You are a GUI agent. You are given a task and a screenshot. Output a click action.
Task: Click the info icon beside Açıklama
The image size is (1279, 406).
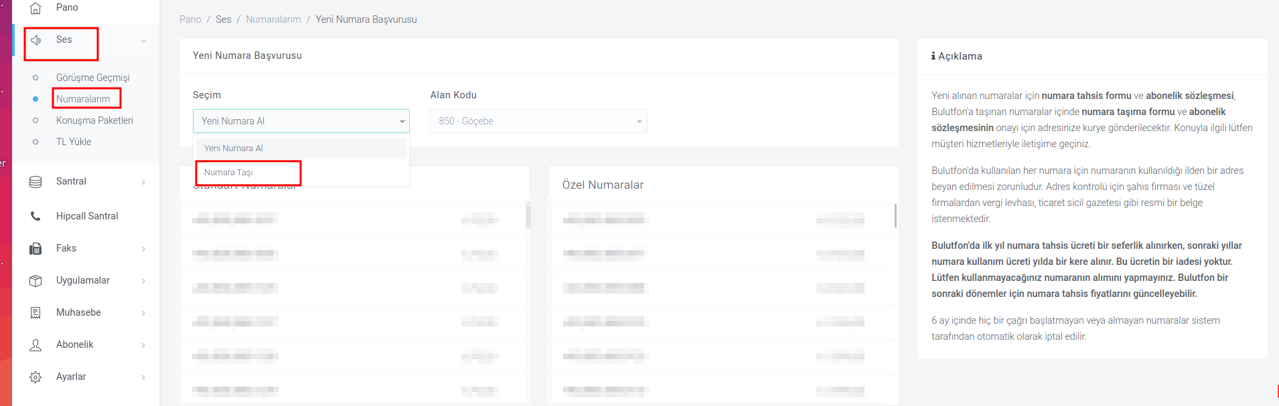coord(933,56)
